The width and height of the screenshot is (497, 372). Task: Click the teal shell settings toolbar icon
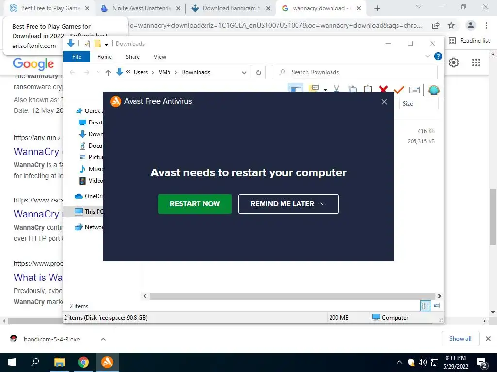click(433, 90)
